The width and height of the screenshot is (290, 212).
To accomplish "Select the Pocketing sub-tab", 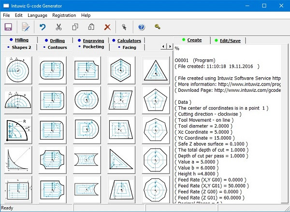I will [91, 47].
